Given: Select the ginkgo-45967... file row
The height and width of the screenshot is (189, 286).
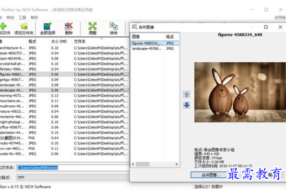Looking at the screenshot, I should [64, 79].
